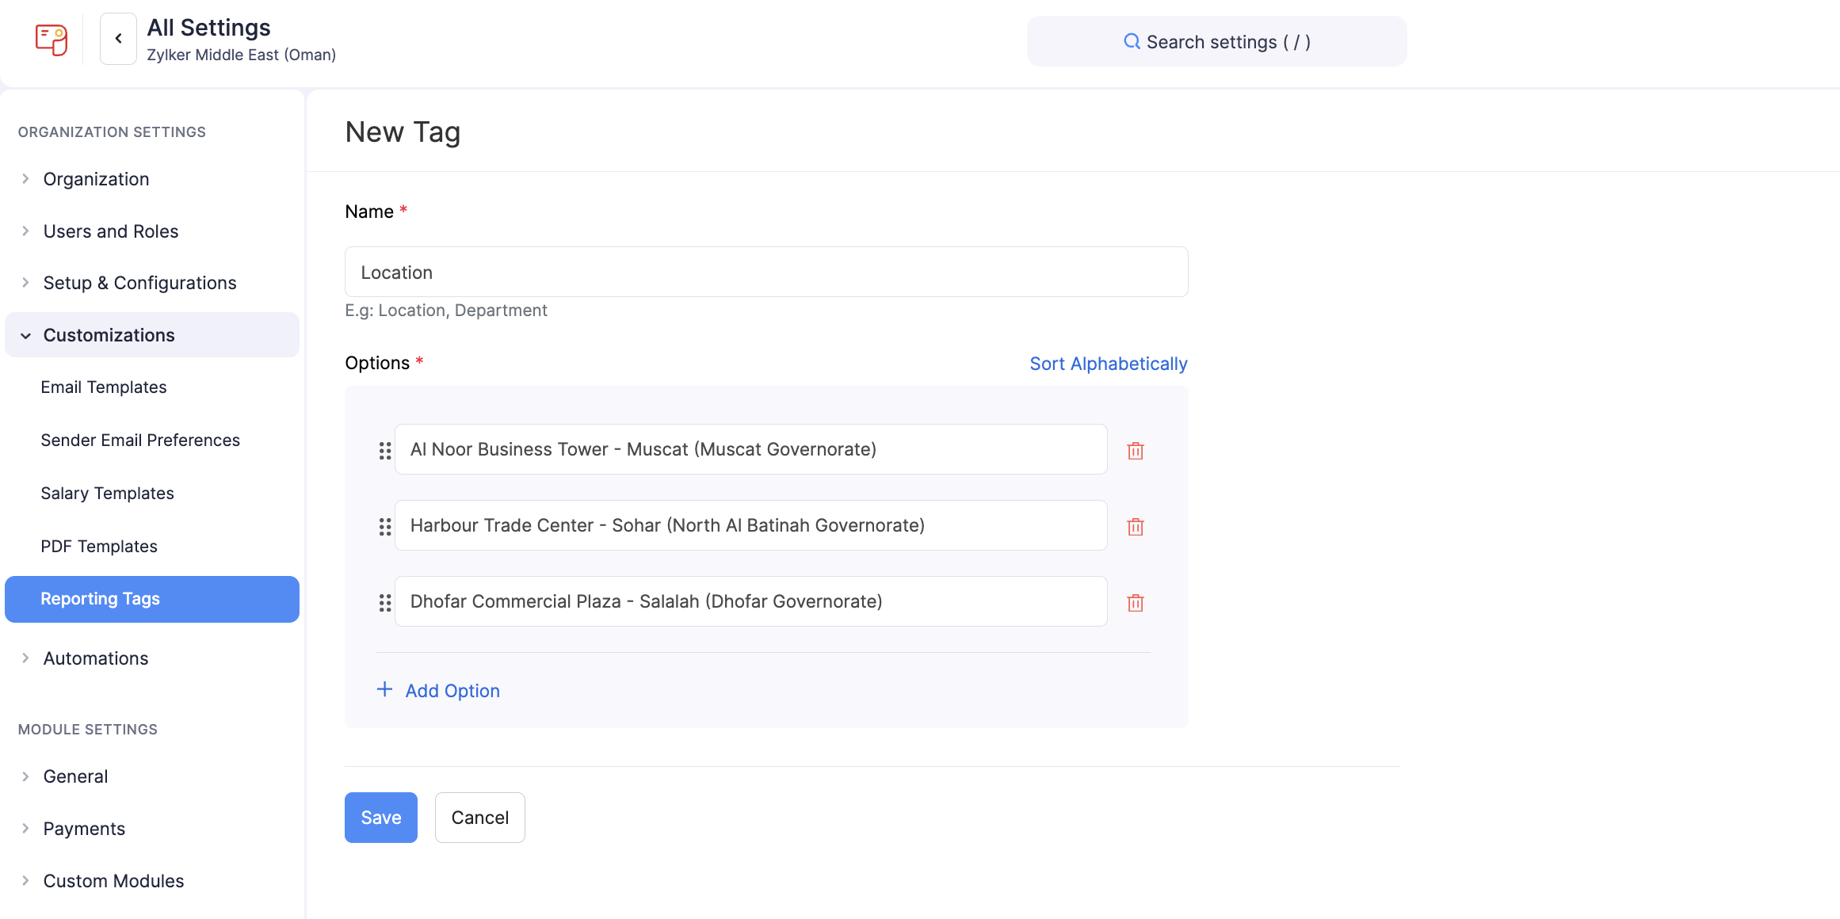Expand Setup & Configurations section

[x=139, y=283]
